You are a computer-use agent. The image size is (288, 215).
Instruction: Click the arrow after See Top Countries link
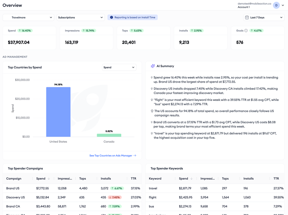135,156
